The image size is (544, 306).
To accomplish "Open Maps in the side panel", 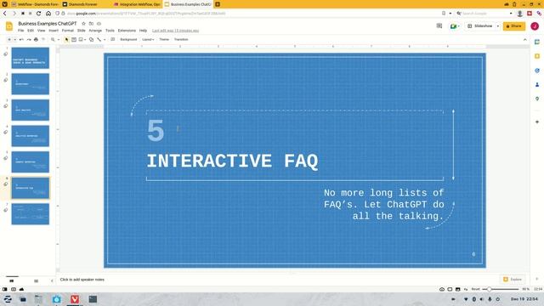I will (537, 99).
